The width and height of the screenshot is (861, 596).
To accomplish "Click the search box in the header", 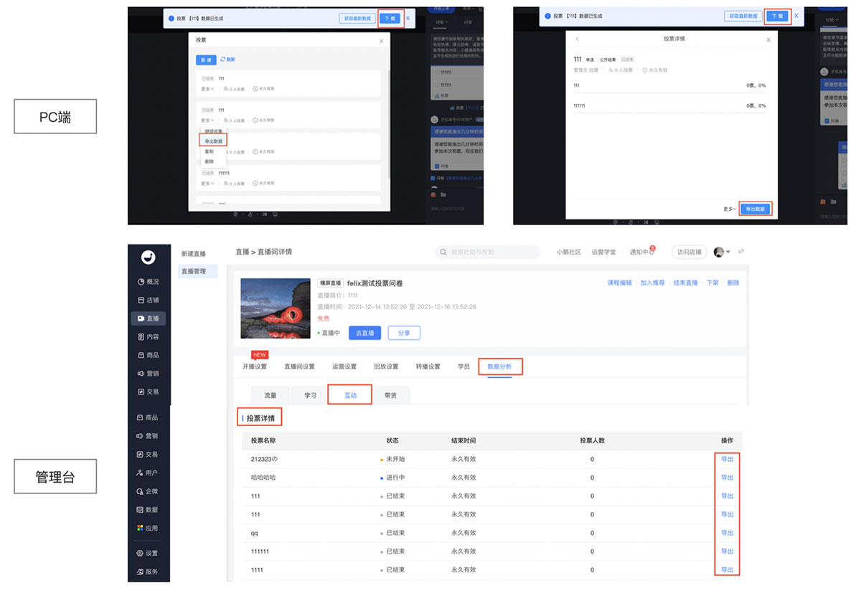I will (x=488, y=252).
